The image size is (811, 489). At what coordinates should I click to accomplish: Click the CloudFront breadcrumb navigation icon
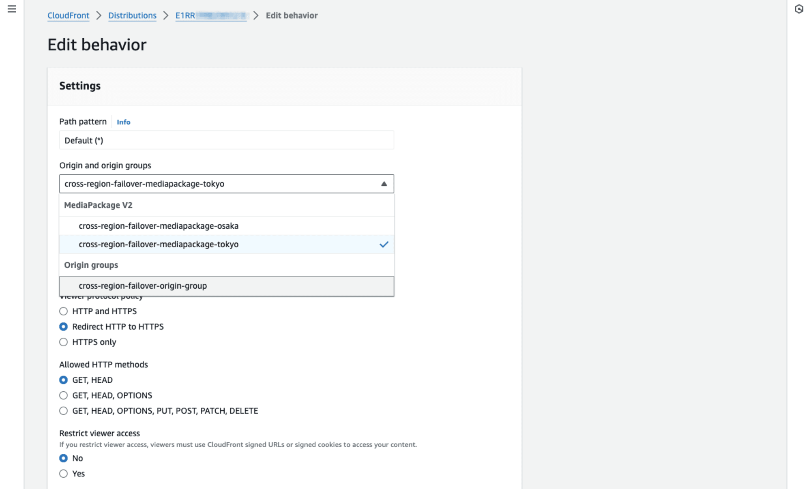[x=69, y=15]
